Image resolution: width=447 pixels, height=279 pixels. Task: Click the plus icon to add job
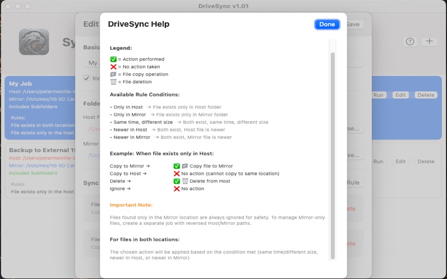[x=429, y=41]
